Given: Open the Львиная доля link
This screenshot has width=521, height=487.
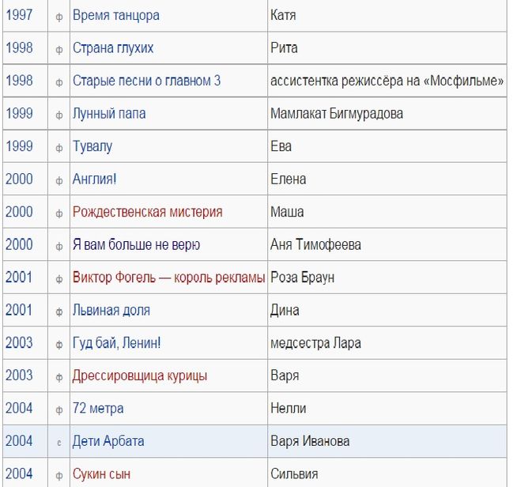Looking at the screenshot, I should 111,310.
